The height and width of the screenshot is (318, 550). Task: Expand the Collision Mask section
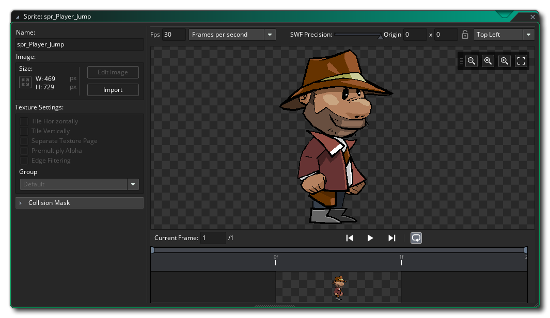coord(80,203)
